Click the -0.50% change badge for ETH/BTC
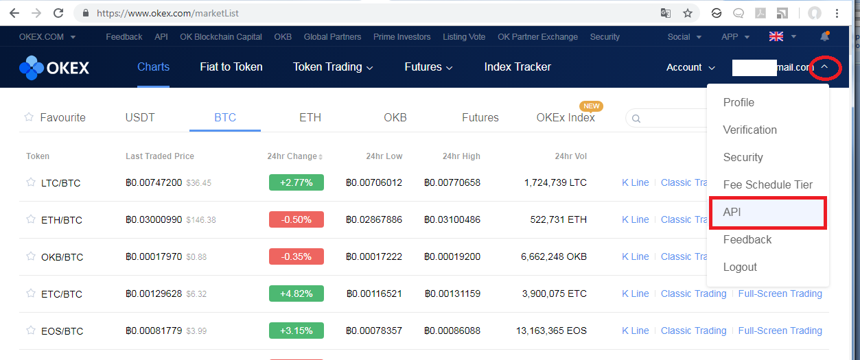The width and height of the screenshot is (860, 360). (x=297, y=219)
